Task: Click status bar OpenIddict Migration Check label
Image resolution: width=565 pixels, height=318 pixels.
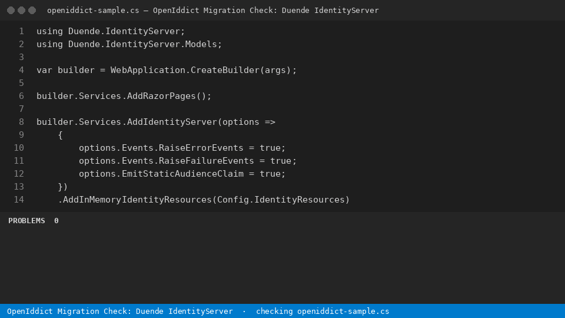Action: [x=119, y=311]
